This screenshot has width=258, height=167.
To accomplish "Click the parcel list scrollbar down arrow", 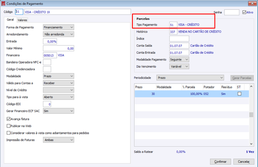I will click(x=251, y=144).
